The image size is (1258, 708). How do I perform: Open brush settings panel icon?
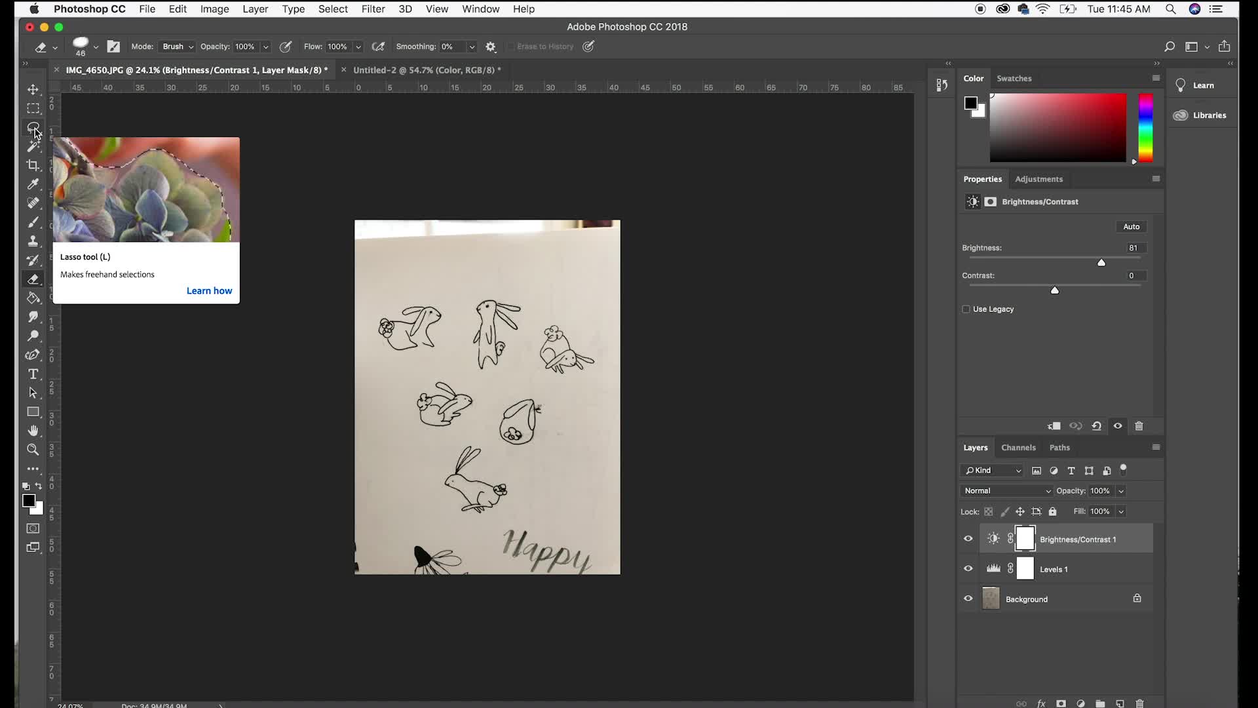(x=113, y=47)
